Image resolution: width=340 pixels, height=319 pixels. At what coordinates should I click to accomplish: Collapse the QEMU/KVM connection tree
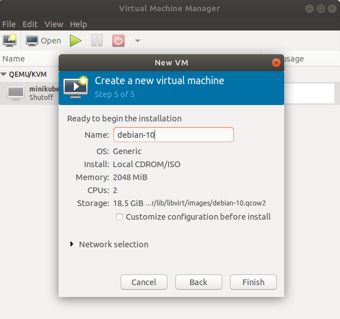[x=4, y=74]
